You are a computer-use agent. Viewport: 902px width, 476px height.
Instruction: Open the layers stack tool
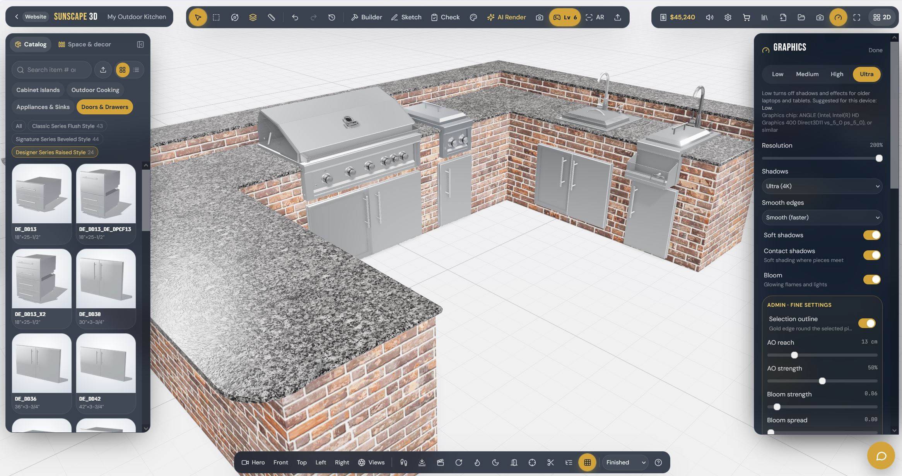click(253, 17)
